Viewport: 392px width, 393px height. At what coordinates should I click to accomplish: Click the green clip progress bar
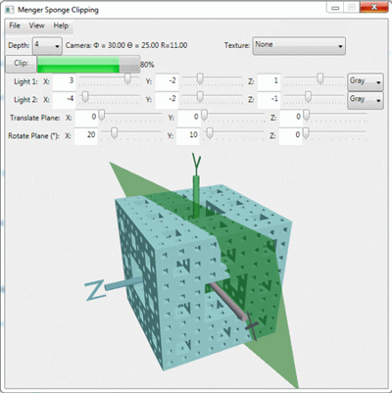[x=88, y=64]
